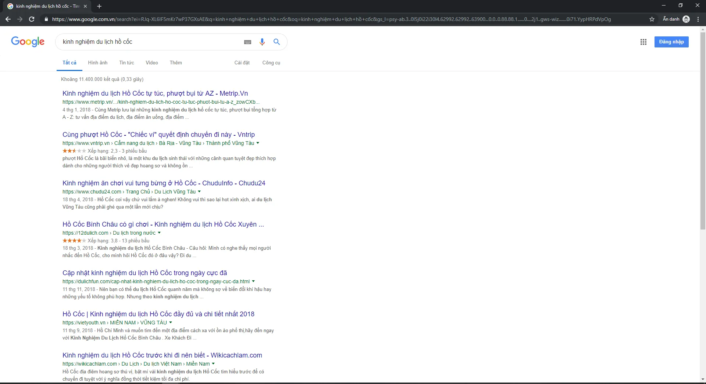Start voice search with microphone icon
Image resolution: width=706 pixels, height=384 pixels.
point(262,42)
